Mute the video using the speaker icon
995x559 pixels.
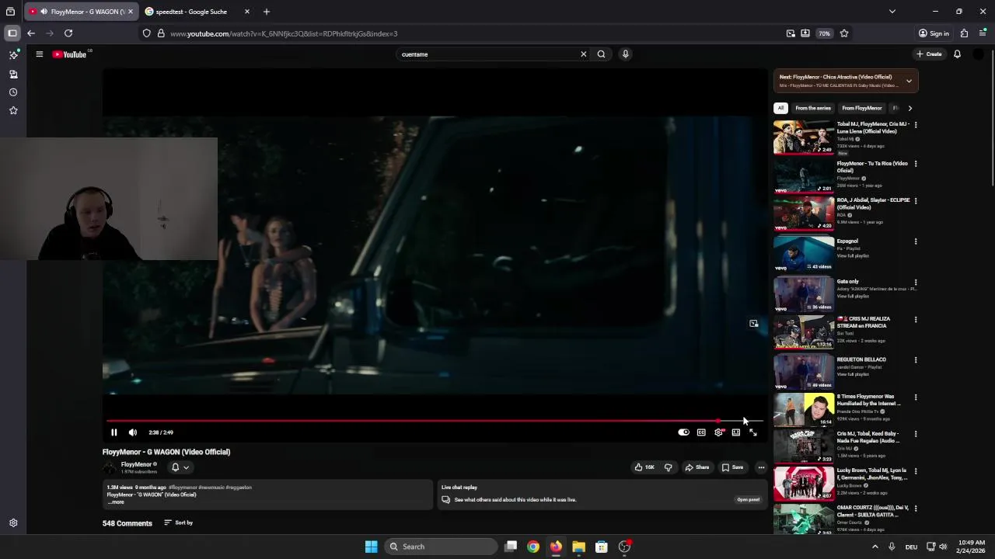[x=133, y=432]
